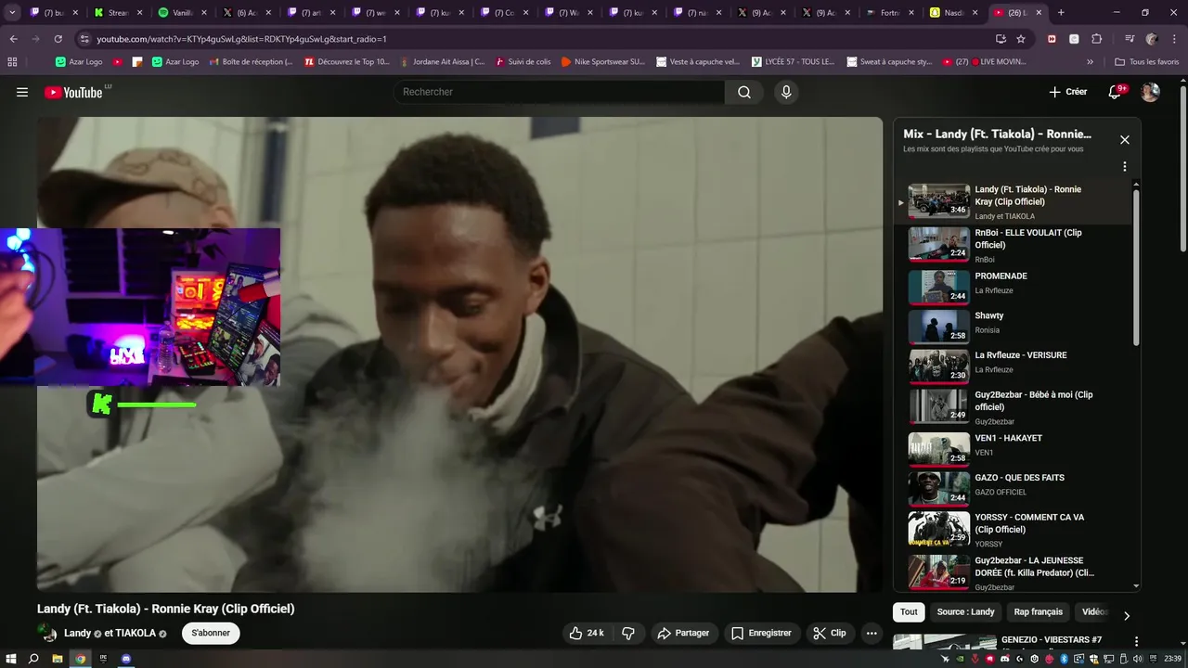This screenshot has height=668, width=1188.
Task: Type in the Rechercher search field
Action: 559,92
